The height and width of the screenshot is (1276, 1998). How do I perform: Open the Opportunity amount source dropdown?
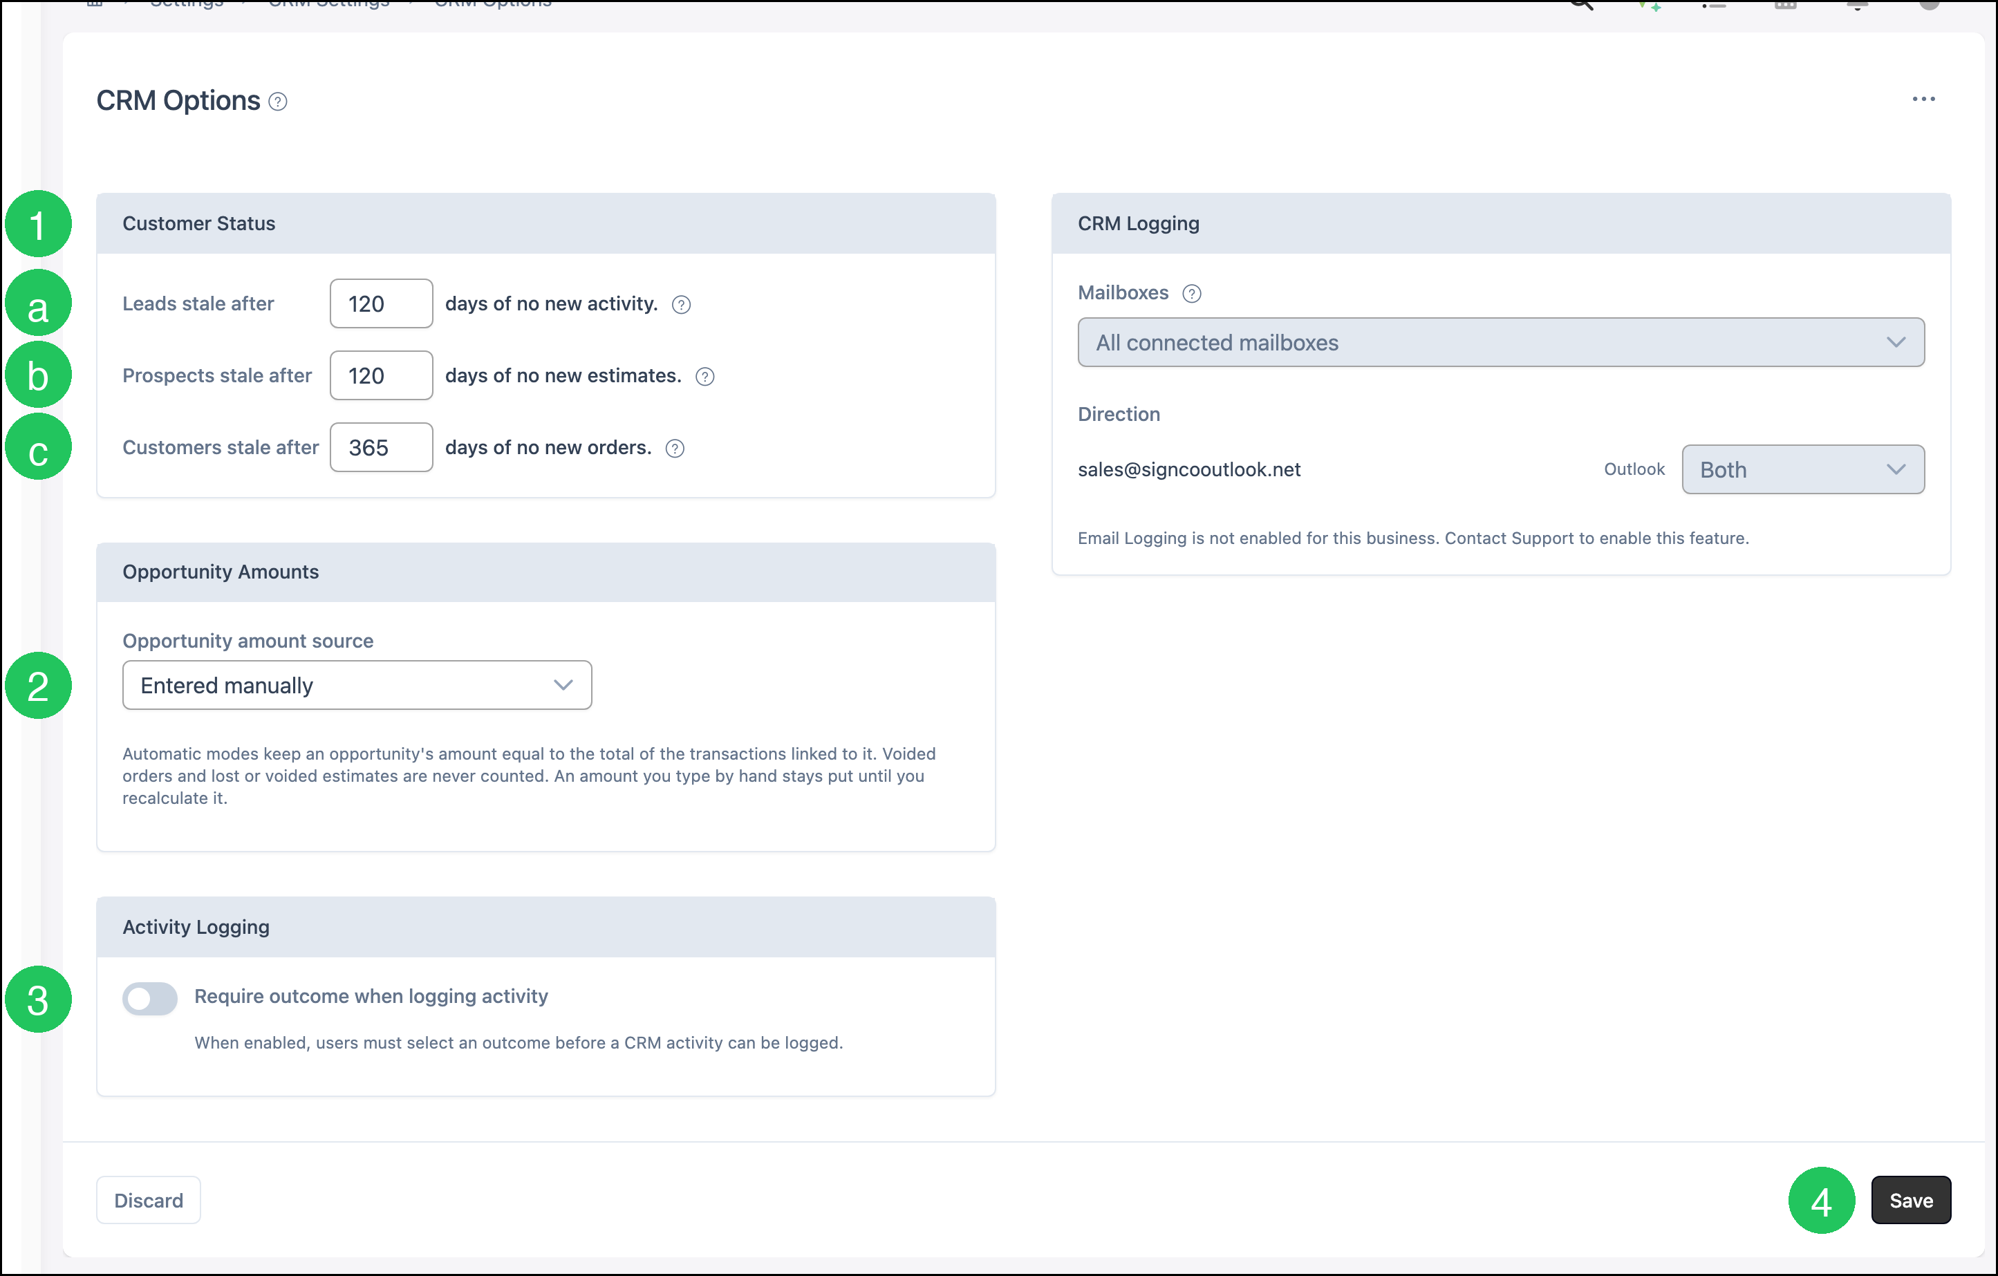(x=357, y=685)
